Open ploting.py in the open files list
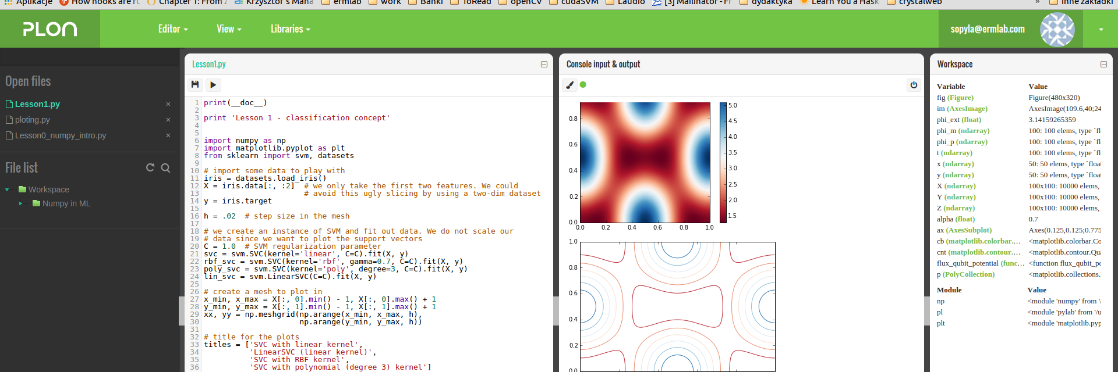This screenshot has height=372, width=1118. tap(32, 120)
